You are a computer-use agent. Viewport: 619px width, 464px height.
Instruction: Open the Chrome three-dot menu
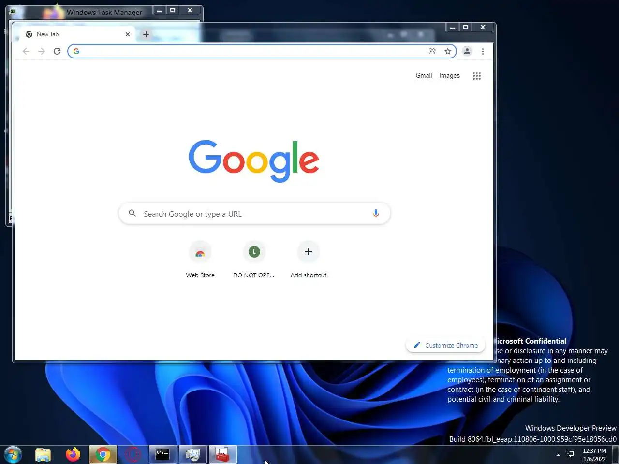(x=483, y=51)
